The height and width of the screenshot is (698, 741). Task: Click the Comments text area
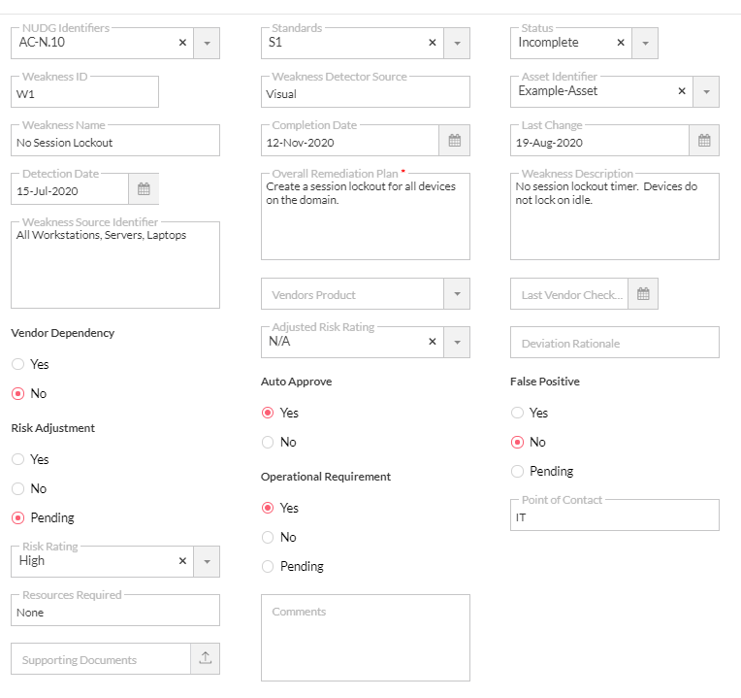pos(365,638)
